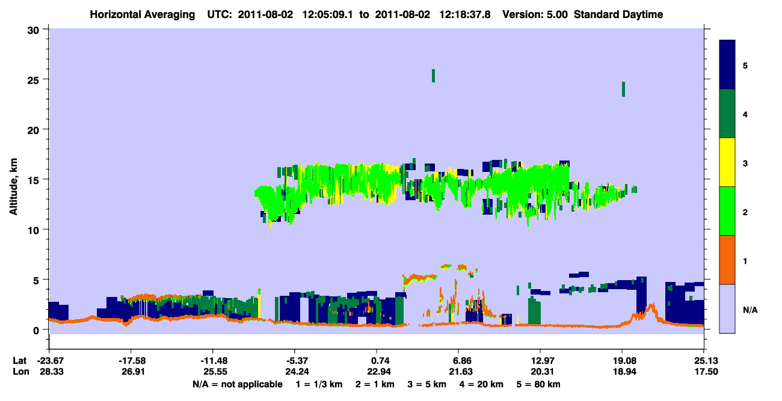
Task: Click the small green feature near 25 km altitude
Action: pos(433,76)
